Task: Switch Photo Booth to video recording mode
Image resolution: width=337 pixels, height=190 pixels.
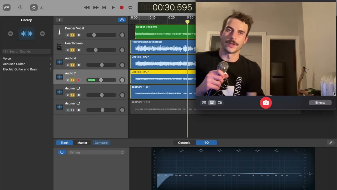Action: tap(220, 103)
